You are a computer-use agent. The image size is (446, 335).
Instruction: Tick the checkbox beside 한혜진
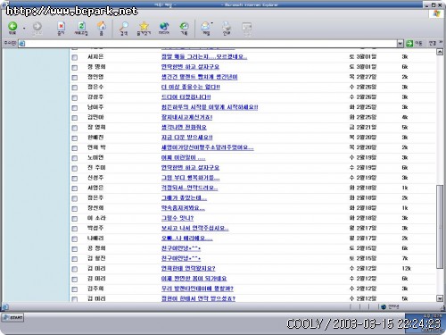pyautogui.click(x=75, y=138)
